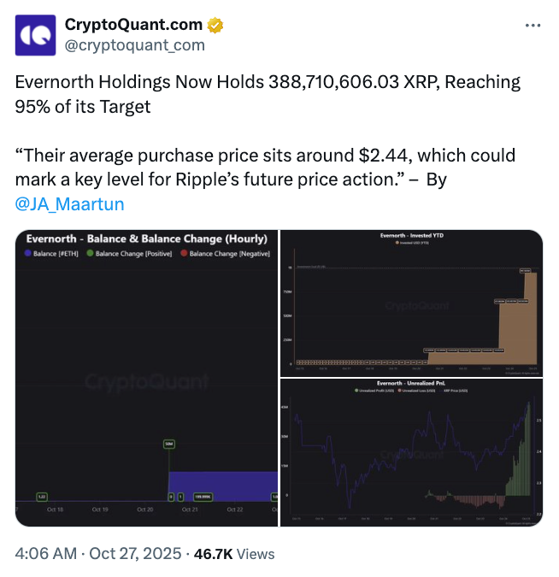Image resolution: width=559 pixels, height=577 pixels.
Task: Open the CryptoQuant.com display name
Action: coord(134,25)
